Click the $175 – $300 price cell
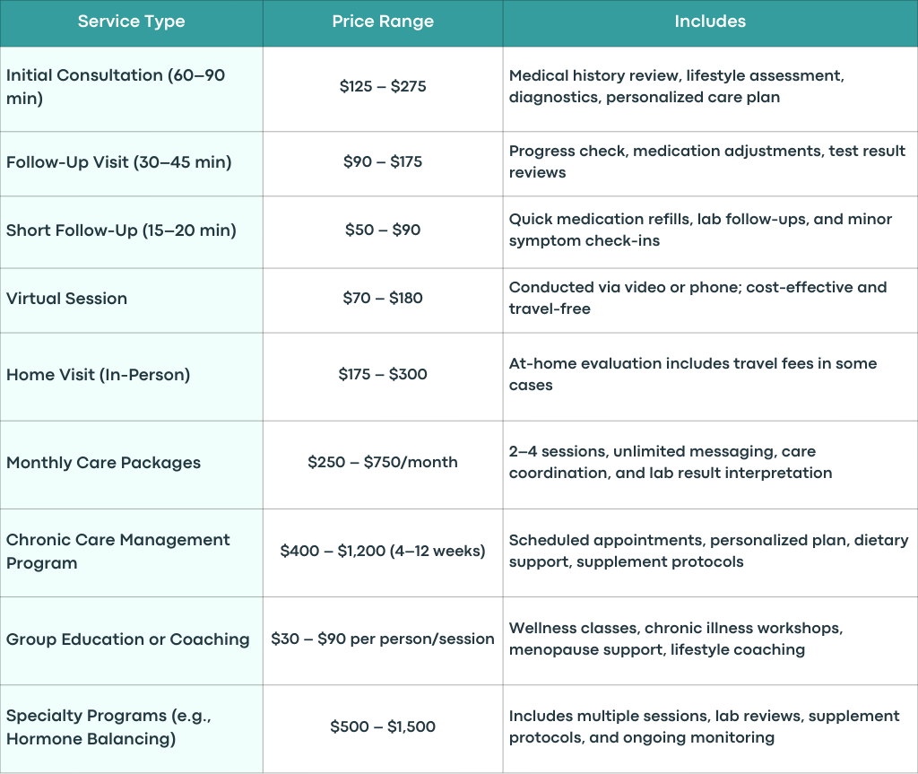This screenshot has width=918, height=774. tap(383, 377)
